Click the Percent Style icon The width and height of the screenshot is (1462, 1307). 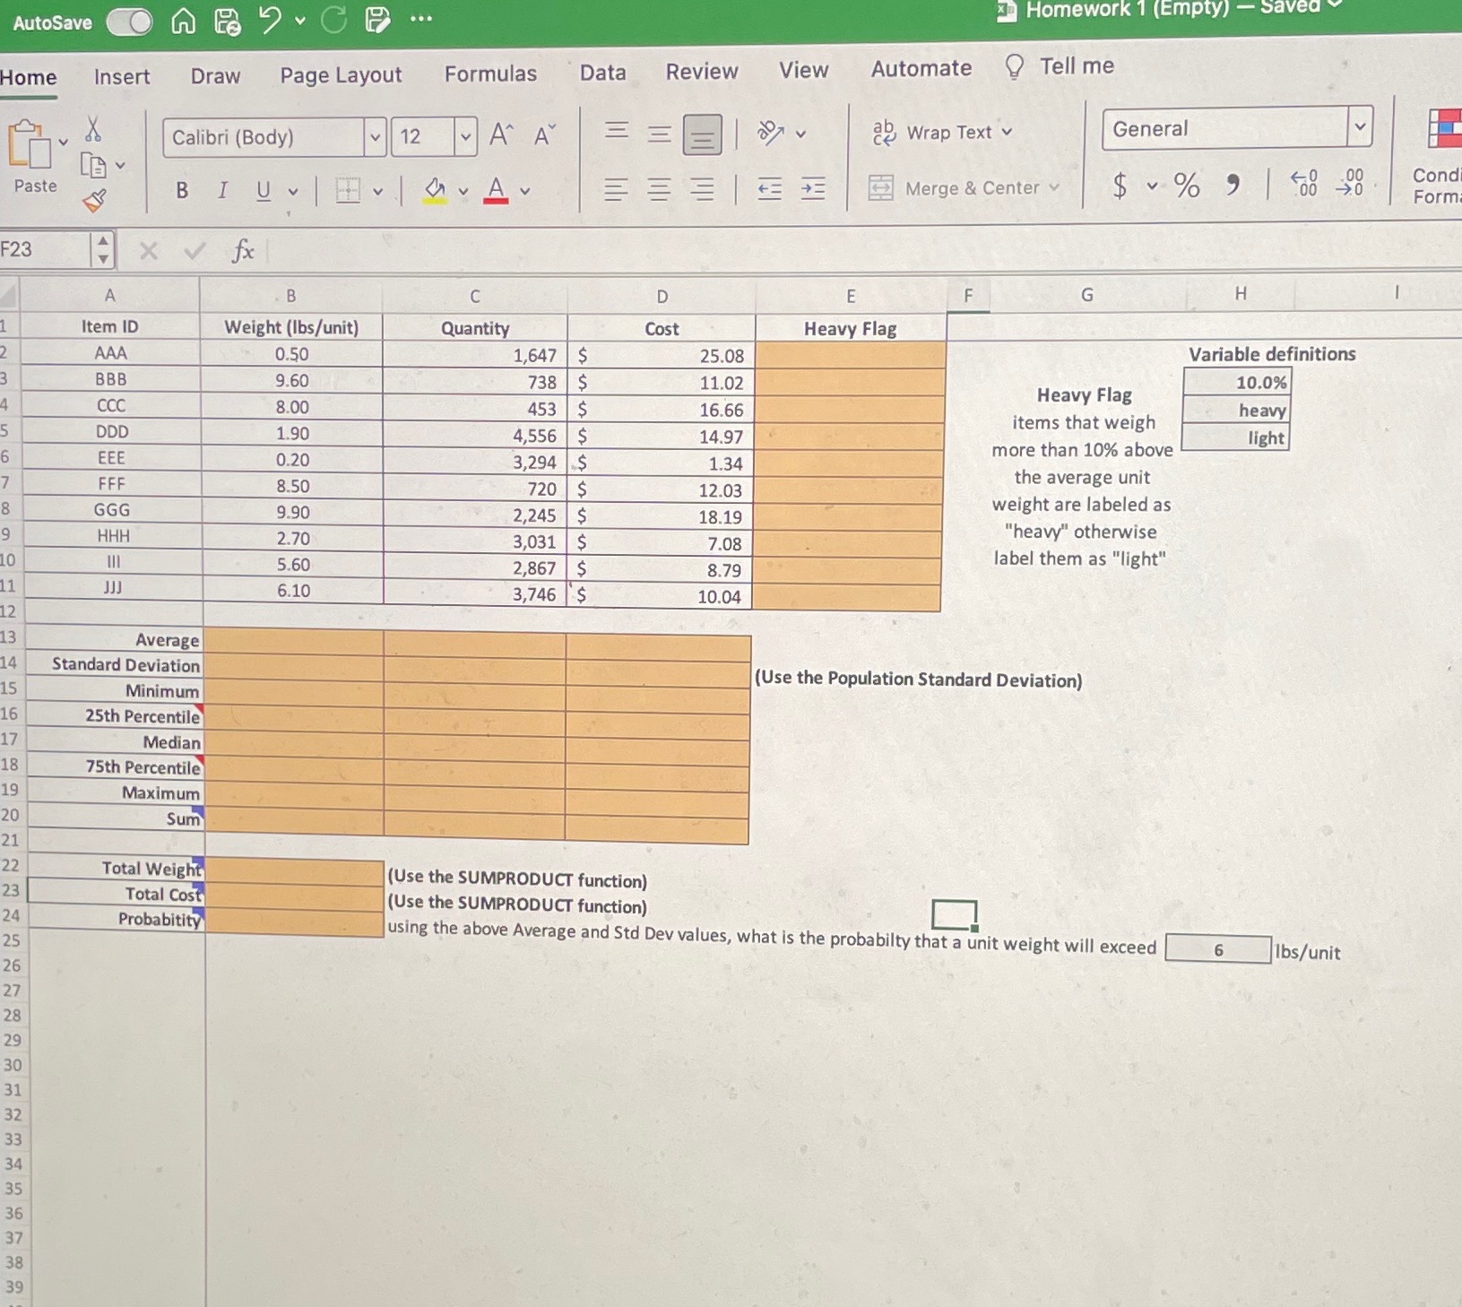pos(1185,186)
